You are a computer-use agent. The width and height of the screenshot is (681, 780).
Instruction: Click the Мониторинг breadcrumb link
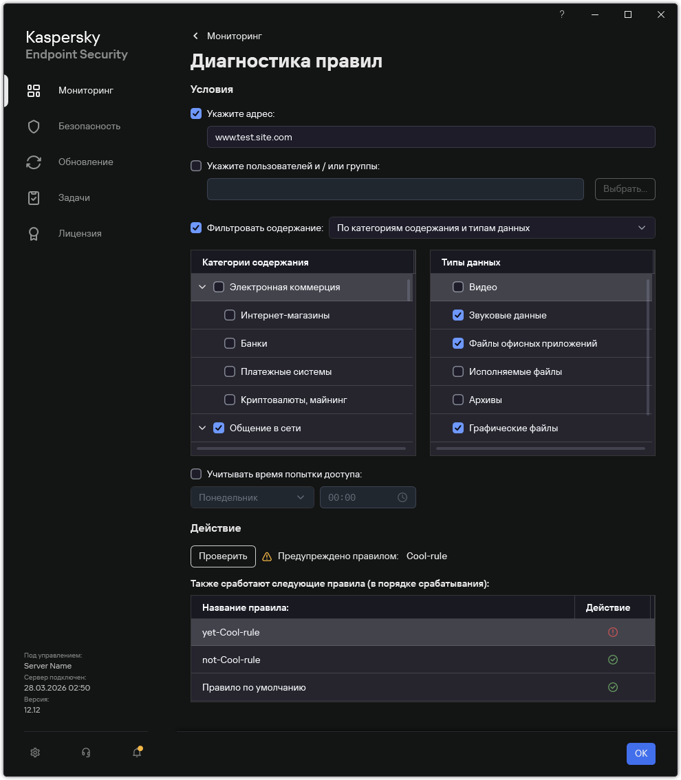(x=235, y=36)
